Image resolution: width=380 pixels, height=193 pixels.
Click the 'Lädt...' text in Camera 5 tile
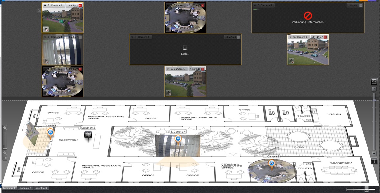[x=185, y=54]
